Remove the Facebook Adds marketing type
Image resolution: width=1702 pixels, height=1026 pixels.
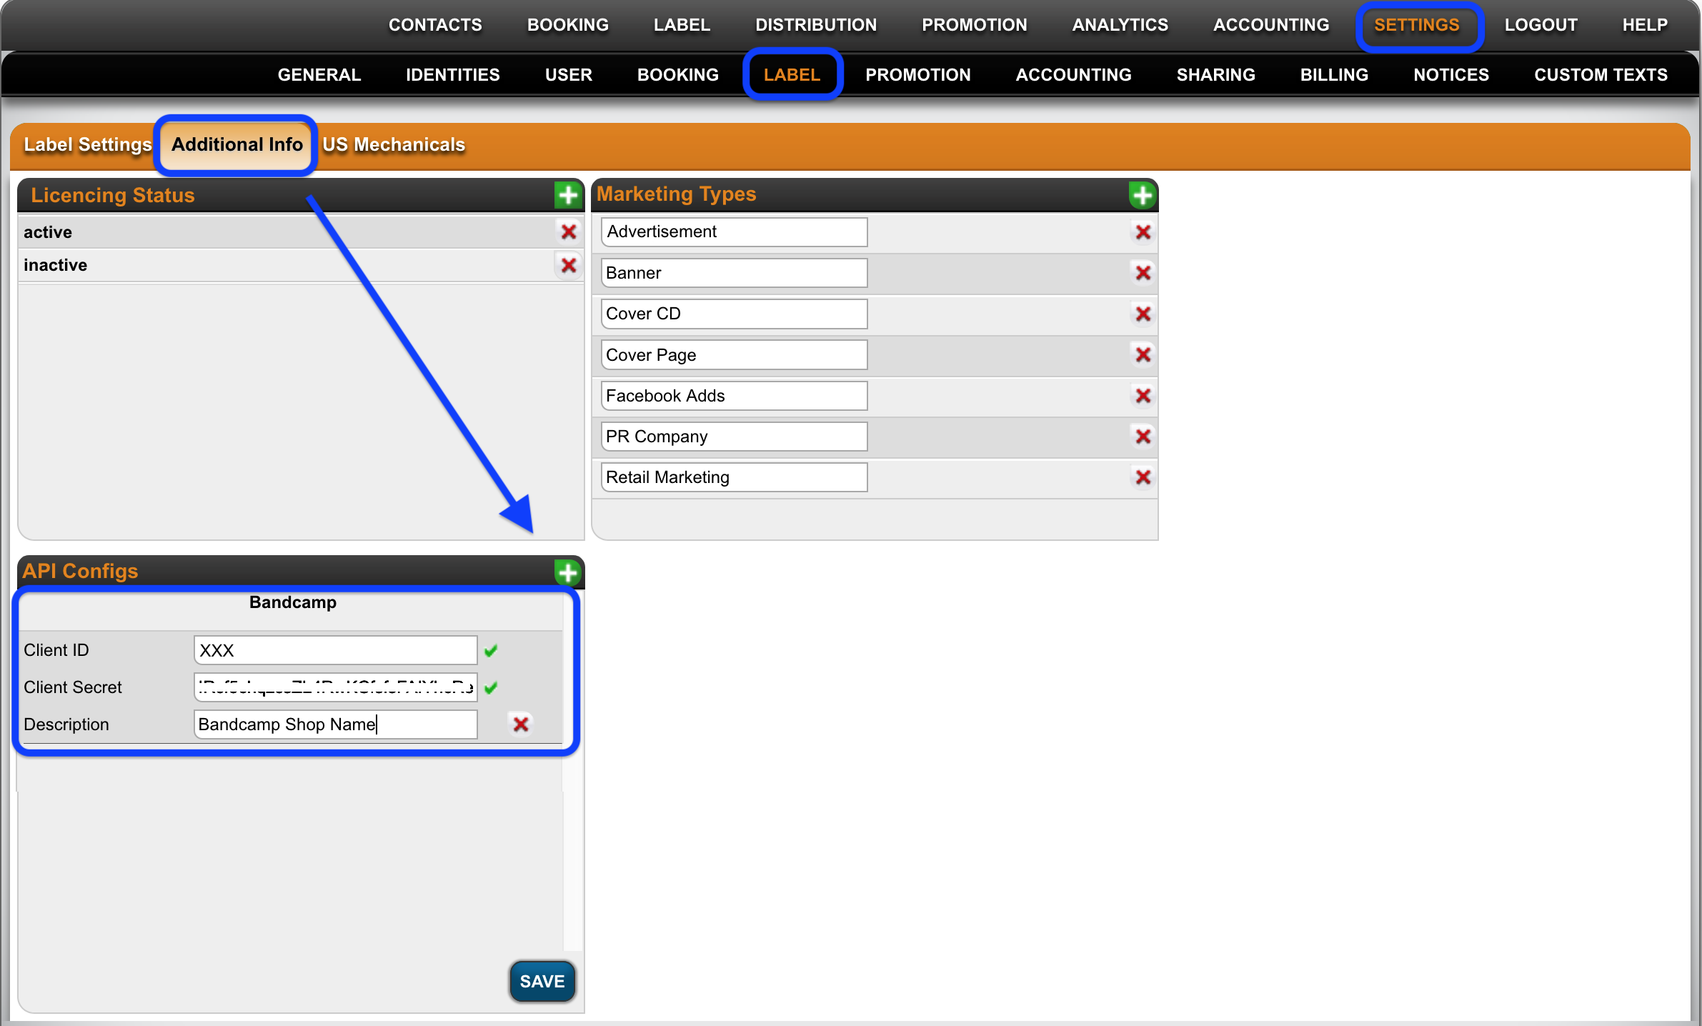click(x=1143, y=396)
